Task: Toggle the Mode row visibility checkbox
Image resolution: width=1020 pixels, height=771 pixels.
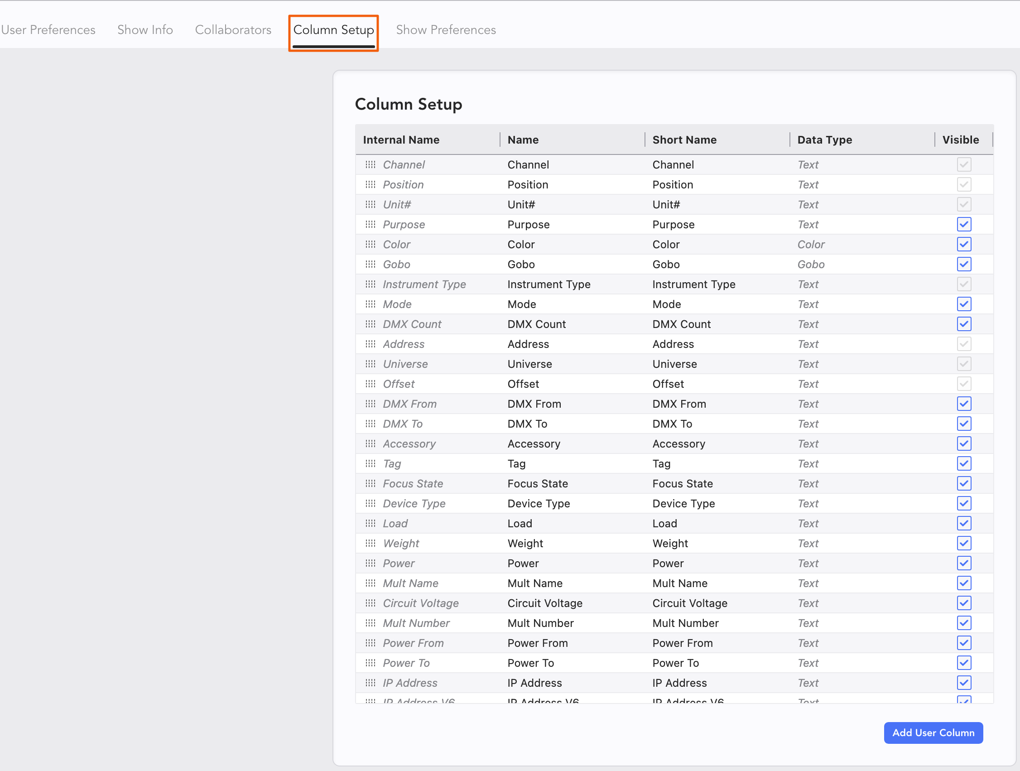Action: click(x=964, y=304)
